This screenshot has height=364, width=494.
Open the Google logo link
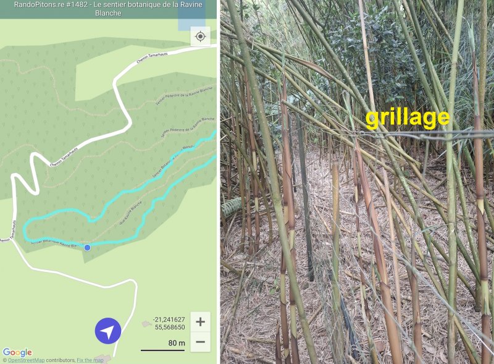click(x=17, y=352)
